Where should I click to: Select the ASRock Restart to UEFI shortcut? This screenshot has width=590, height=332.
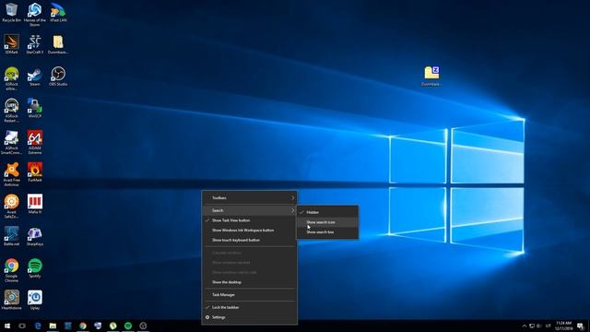pyautogui.click(x=11, y=111)
